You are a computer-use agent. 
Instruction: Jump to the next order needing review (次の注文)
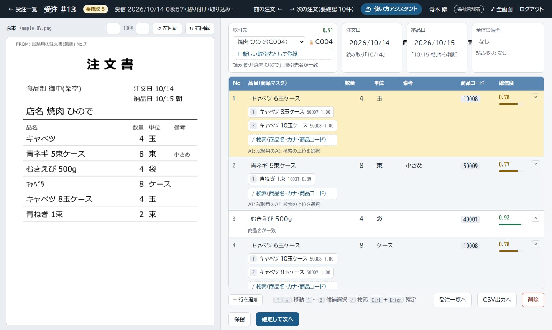(321, 9)
